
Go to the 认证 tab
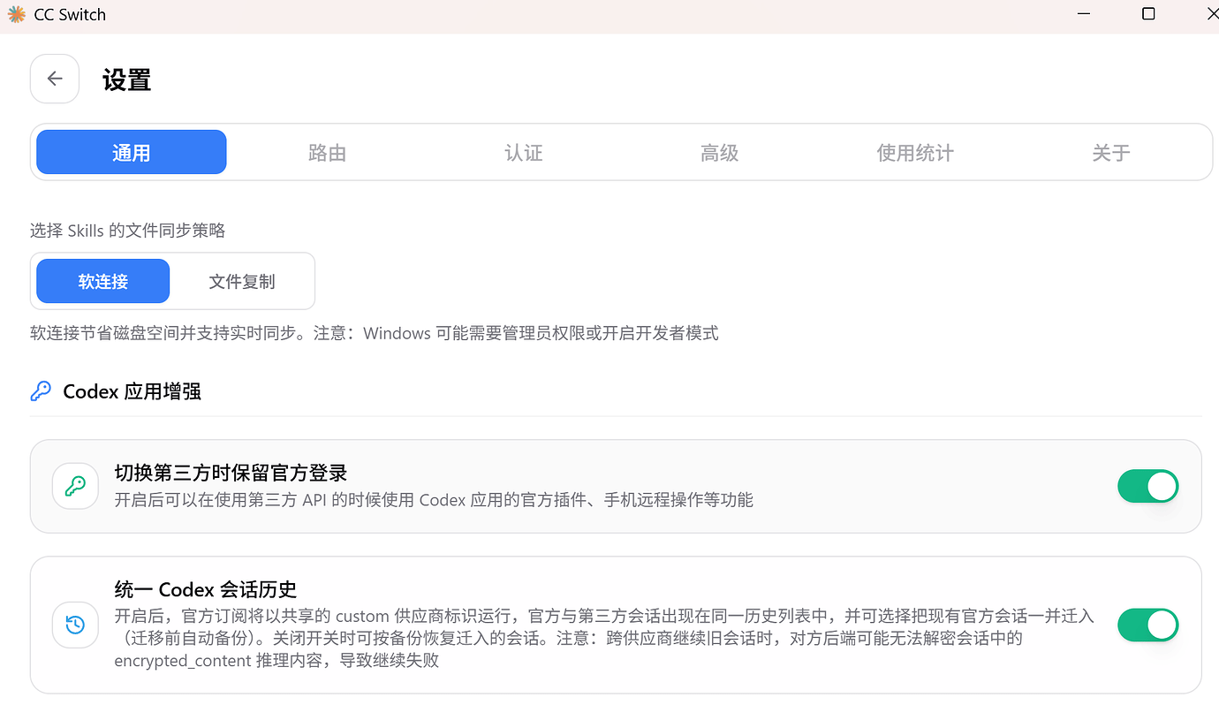[x=523, y=152]
